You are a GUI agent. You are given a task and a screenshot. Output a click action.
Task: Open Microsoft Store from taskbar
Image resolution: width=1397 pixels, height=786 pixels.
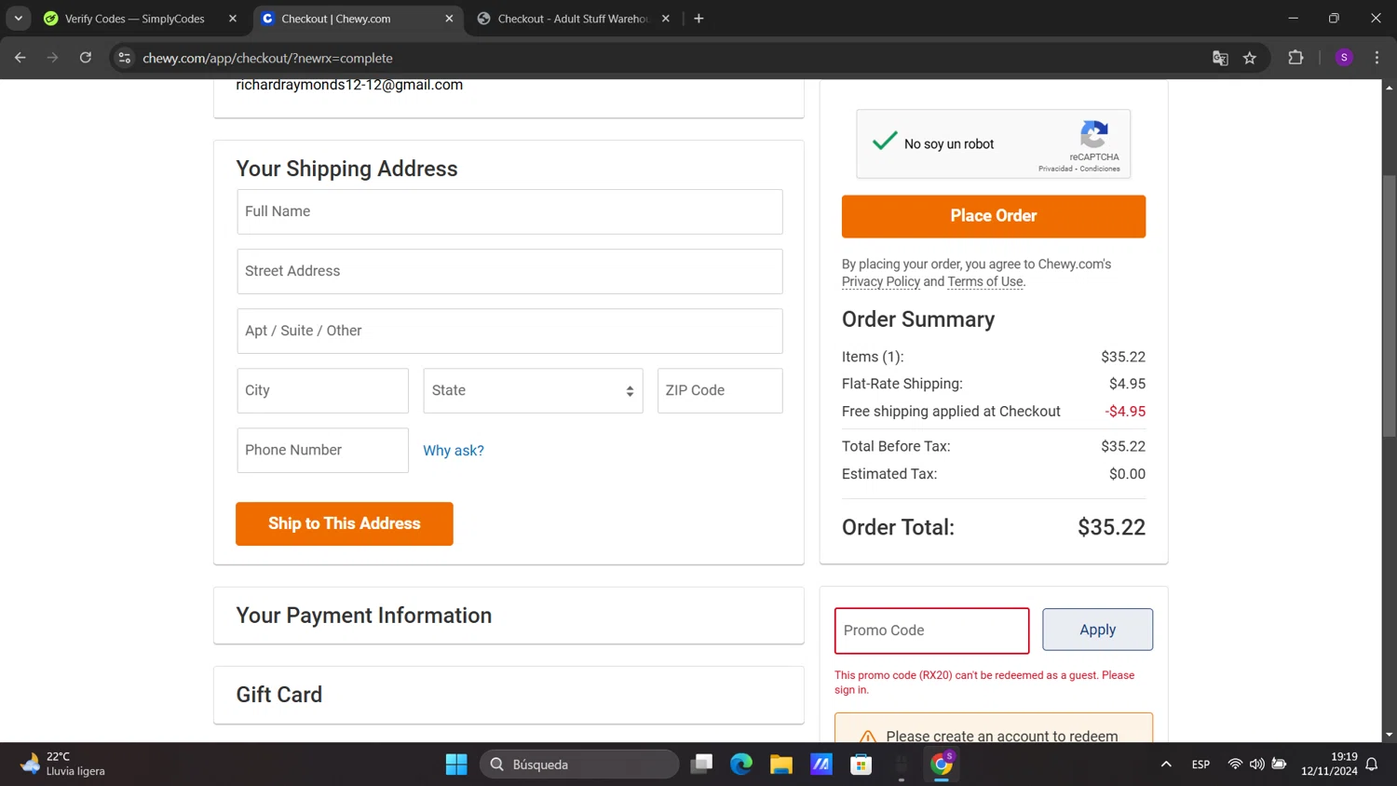coord(861,765)
